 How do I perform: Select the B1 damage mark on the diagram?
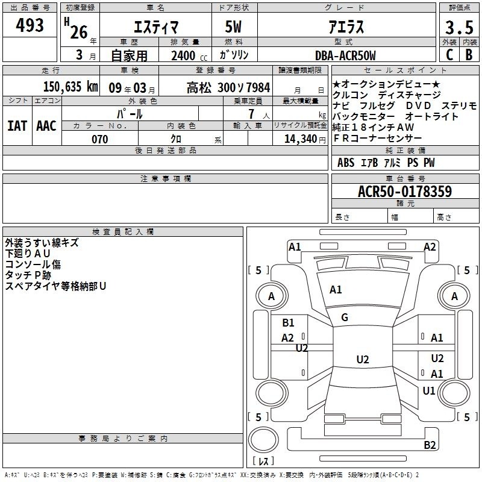coord(289,323)
